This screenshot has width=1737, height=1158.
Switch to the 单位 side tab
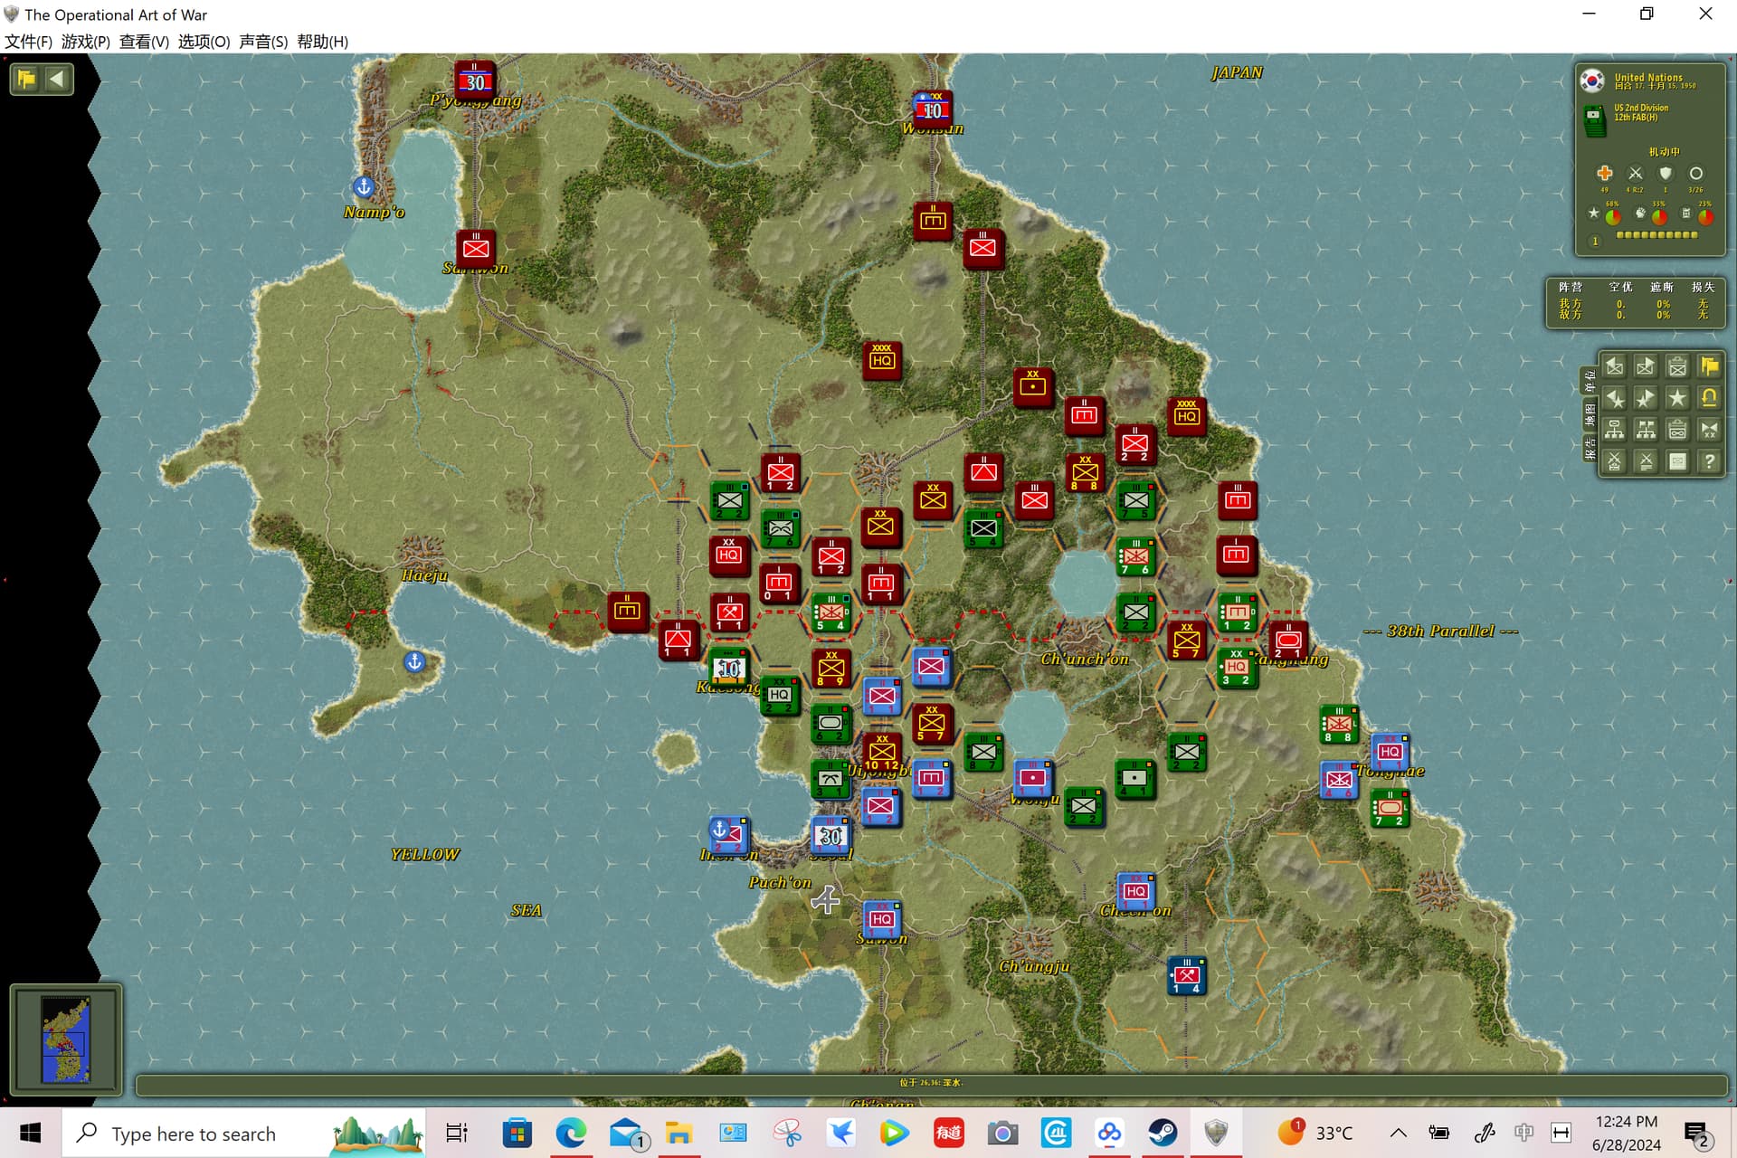coord(1590,381)
